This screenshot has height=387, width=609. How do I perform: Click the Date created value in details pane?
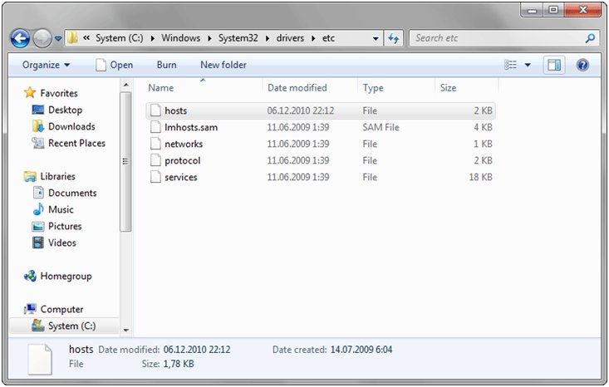pos(361,350)
